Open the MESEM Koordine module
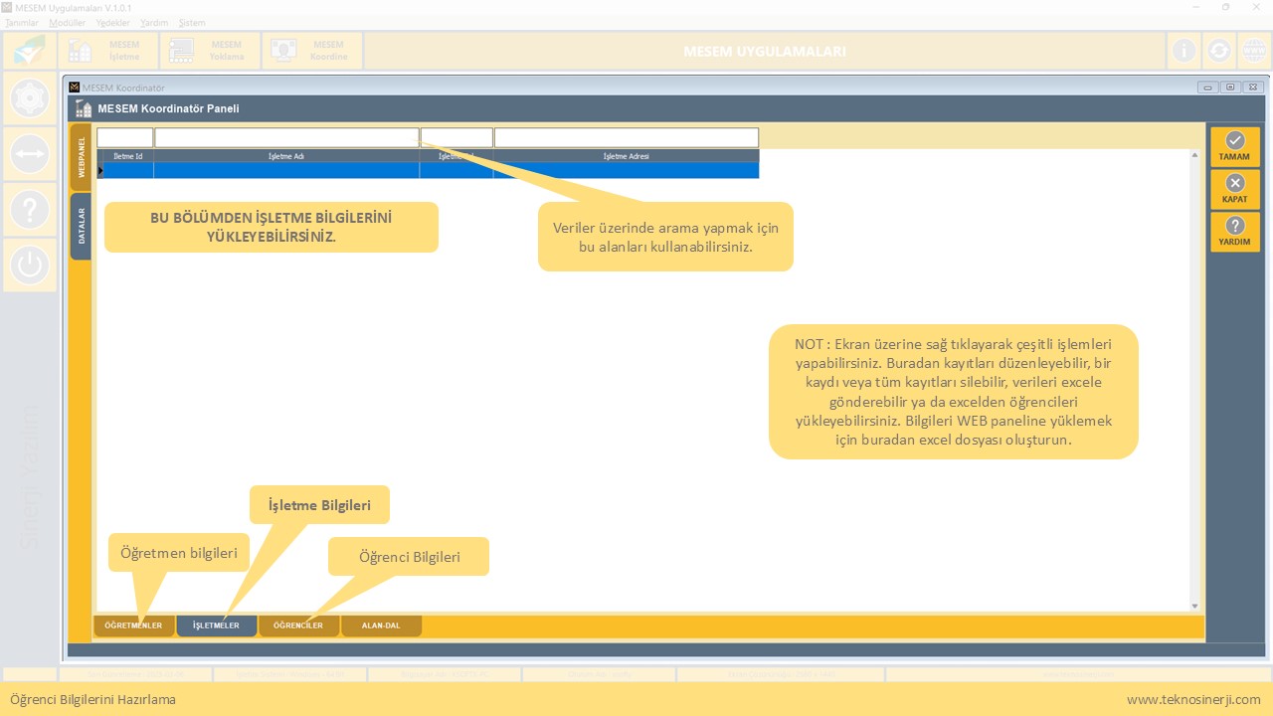This screenshot has height=716, width=1273. tap(312, 51)
